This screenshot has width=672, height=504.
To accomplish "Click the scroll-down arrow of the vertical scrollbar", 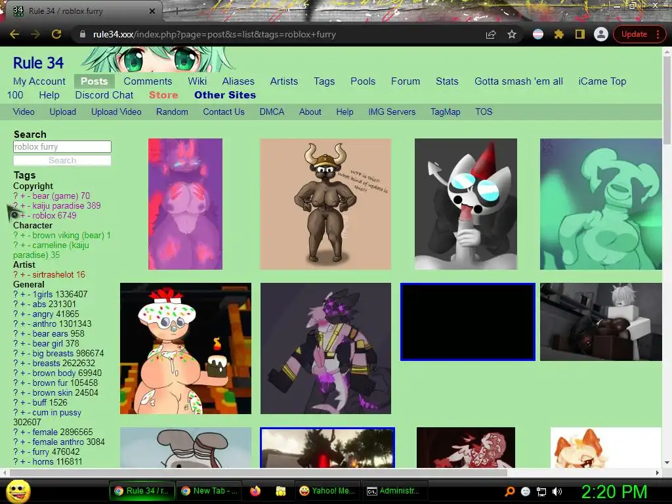I will click(667, 463).
